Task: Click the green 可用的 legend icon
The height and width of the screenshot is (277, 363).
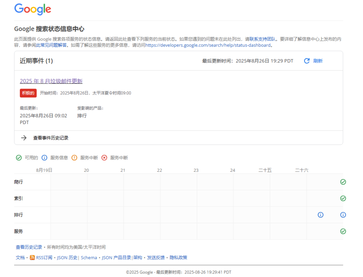Action: (19, 158)
